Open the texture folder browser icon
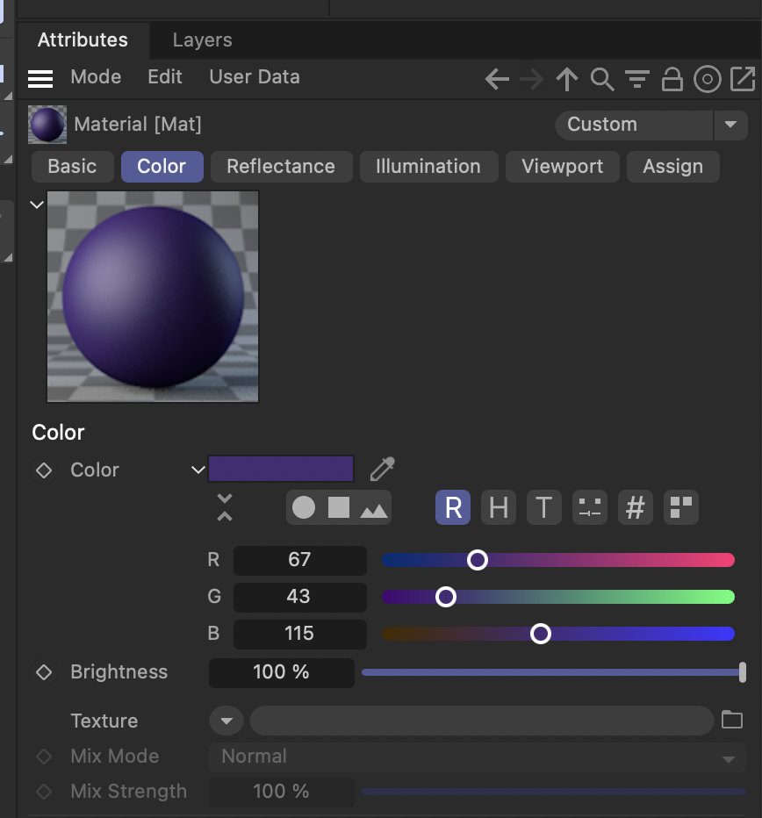The height and width of the screenshot is (818, 762). [732, 720]
